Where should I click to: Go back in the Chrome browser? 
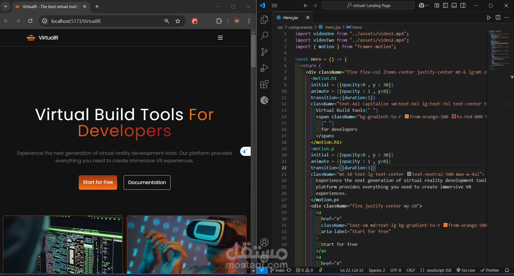[x=6, y=21]
